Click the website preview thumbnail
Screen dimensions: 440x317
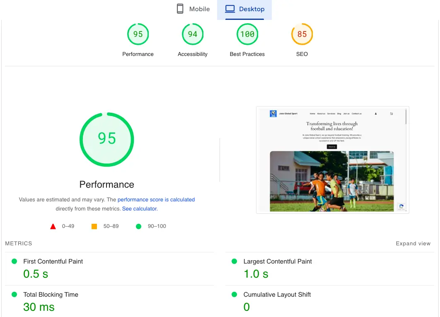(332, 160)
